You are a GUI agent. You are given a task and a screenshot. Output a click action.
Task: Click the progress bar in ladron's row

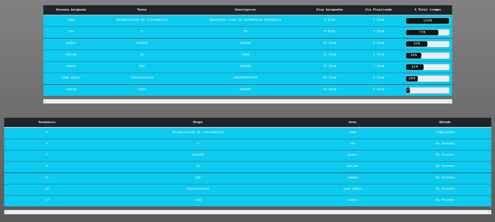(x=428, y=90)
